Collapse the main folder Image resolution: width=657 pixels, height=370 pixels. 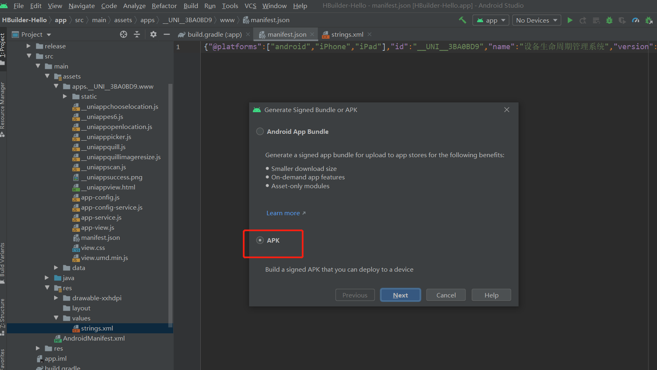[x=38, y=66]
